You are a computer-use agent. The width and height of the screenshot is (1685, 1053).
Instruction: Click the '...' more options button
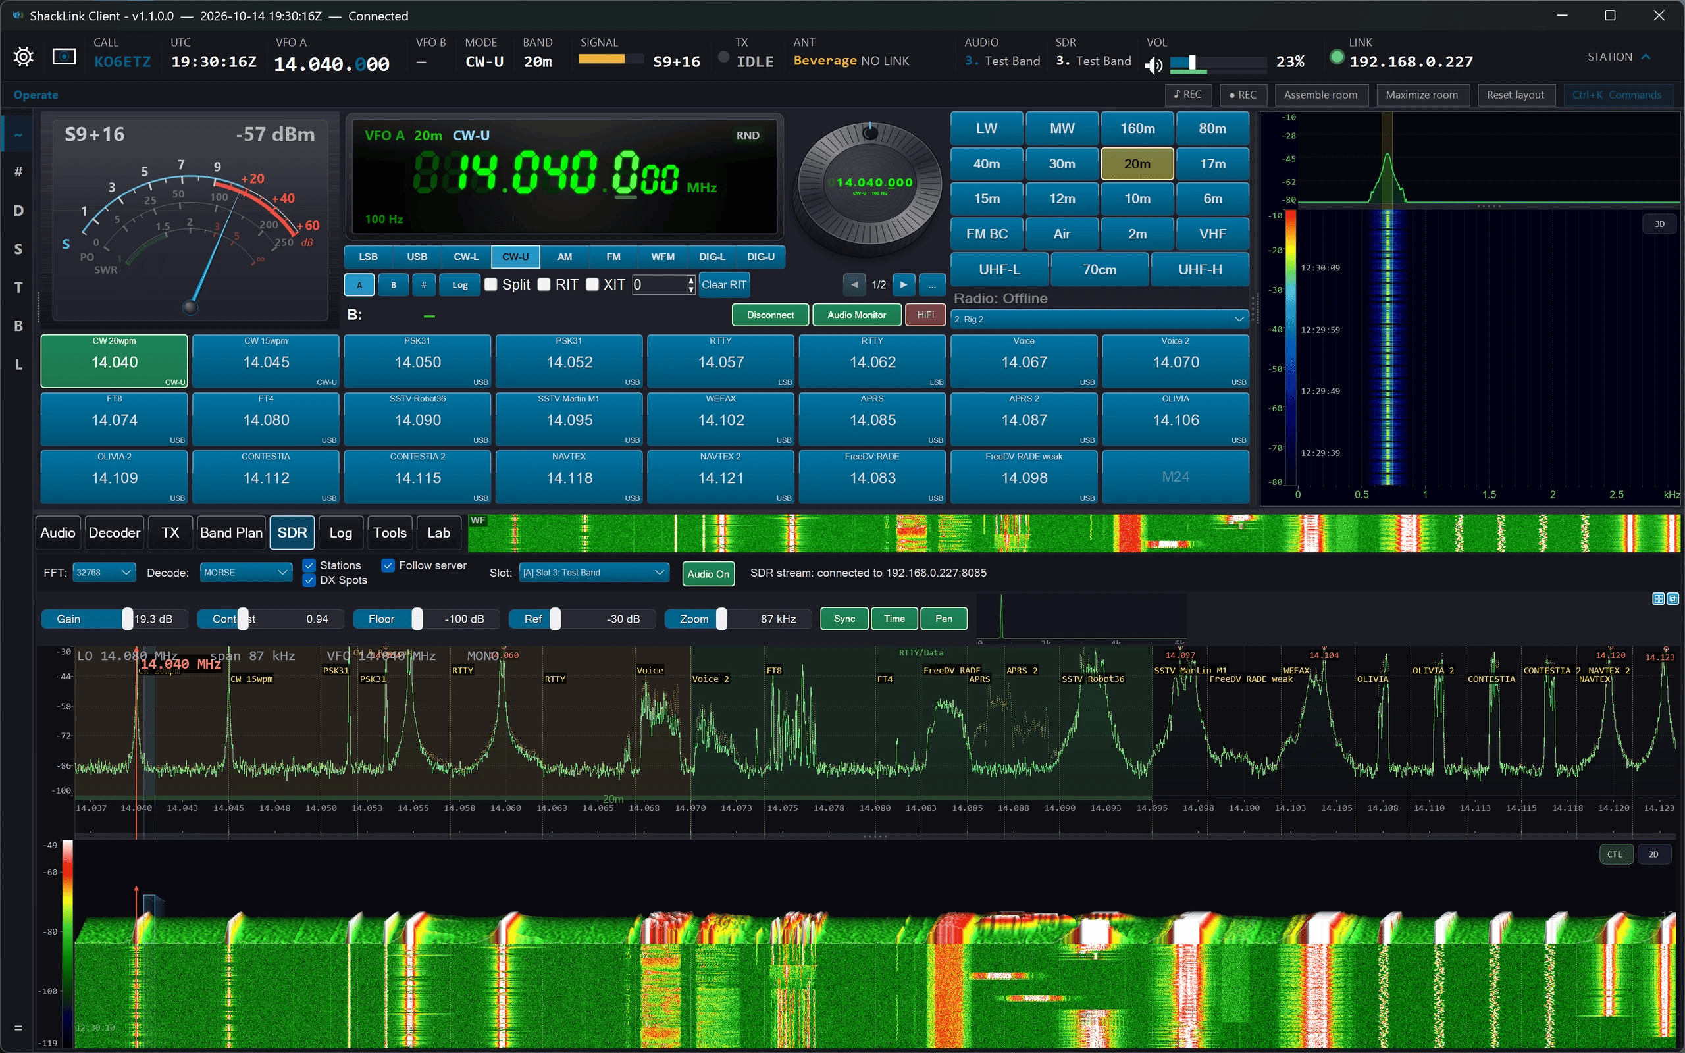tap(931, 285)
